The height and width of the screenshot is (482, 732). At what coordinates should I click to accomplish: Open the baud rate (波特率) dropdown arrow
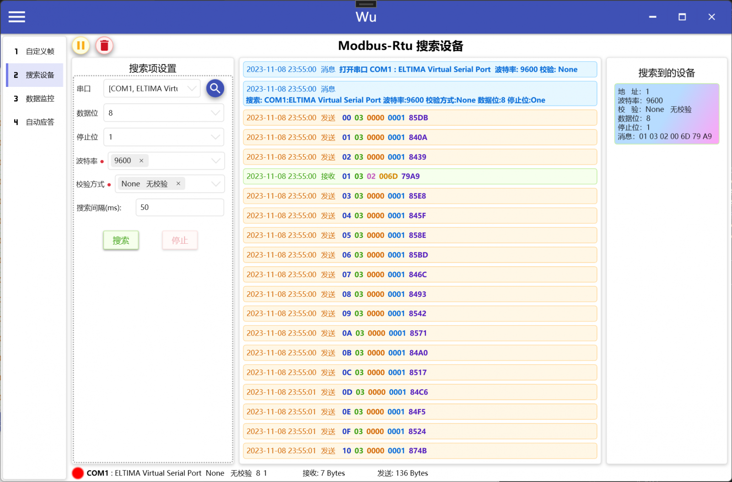click(x=216, y=161)
